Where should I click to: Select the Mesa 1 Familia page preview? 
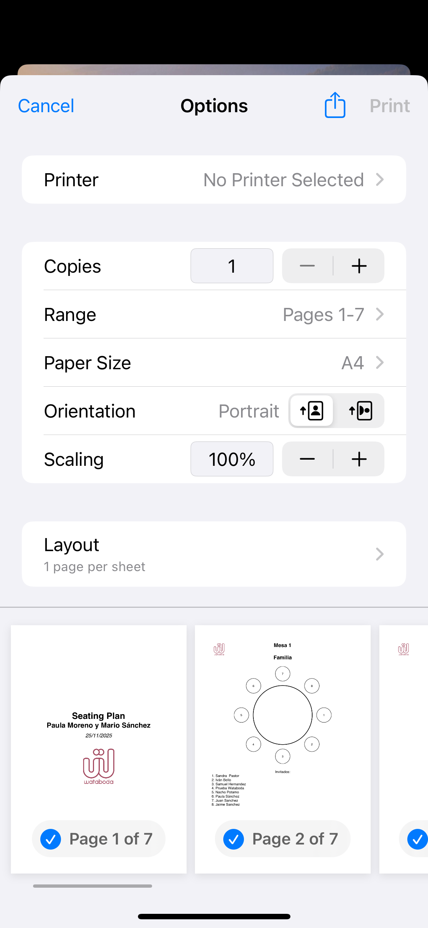pyautogui.click(x=282, y=723)
